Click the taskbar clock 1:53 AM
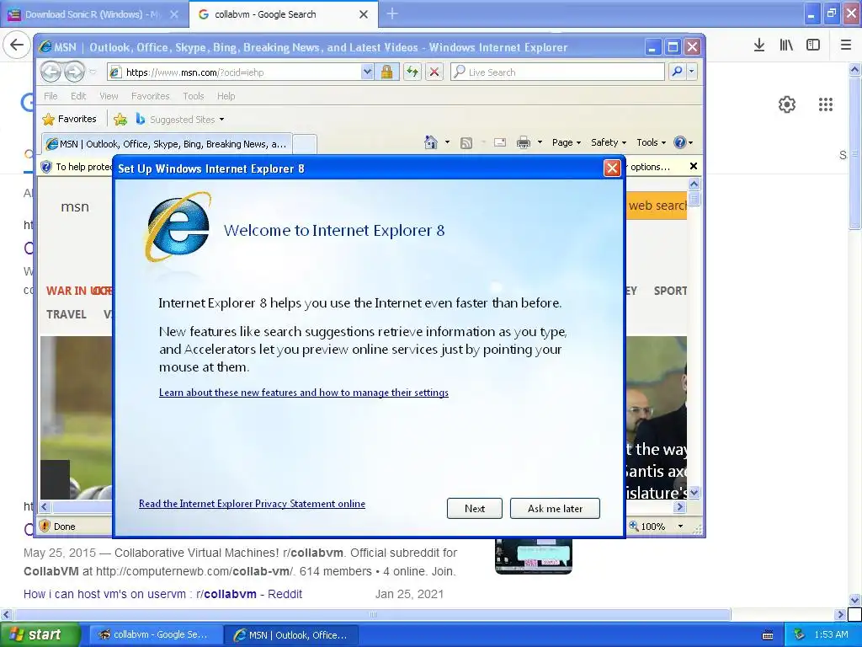862x647 pixels. [x=831, y=635]
